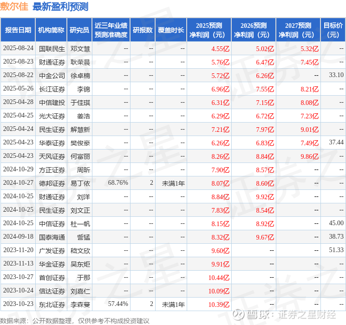
Task: Select the 信达证券 institution cell
Action: point(52,291)
